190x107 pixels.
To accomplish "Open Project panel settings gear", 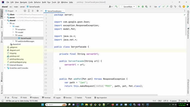I will click(37, 11).
